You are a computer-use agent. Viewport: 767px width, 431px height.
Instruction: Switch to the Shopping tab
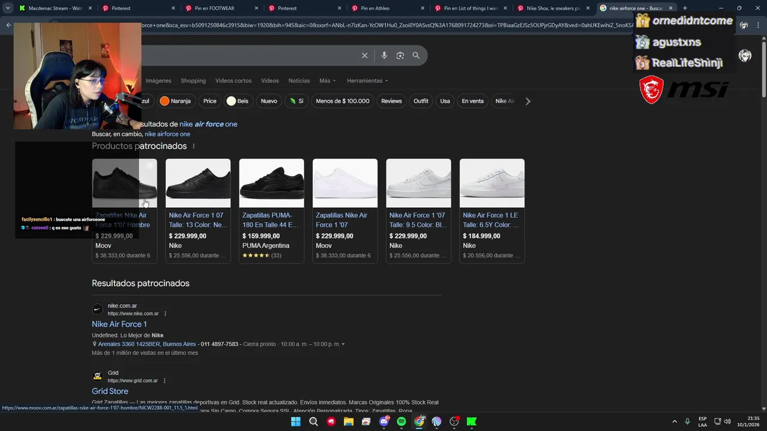(193, 81)
